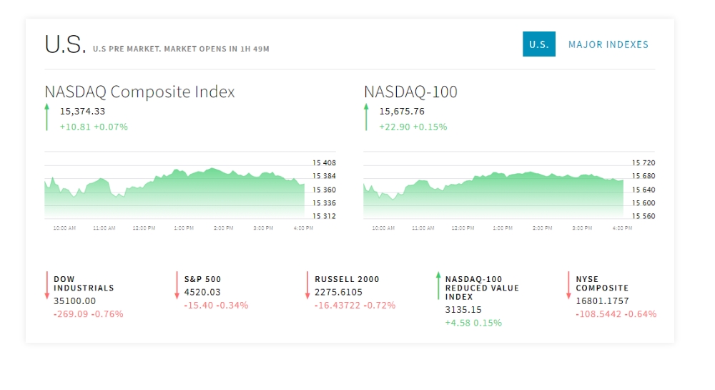This screenshot has width=715, height=390.
Task: Select the NYSE change -108.5442 -0.64%
Action: click(x=616, y=314)
